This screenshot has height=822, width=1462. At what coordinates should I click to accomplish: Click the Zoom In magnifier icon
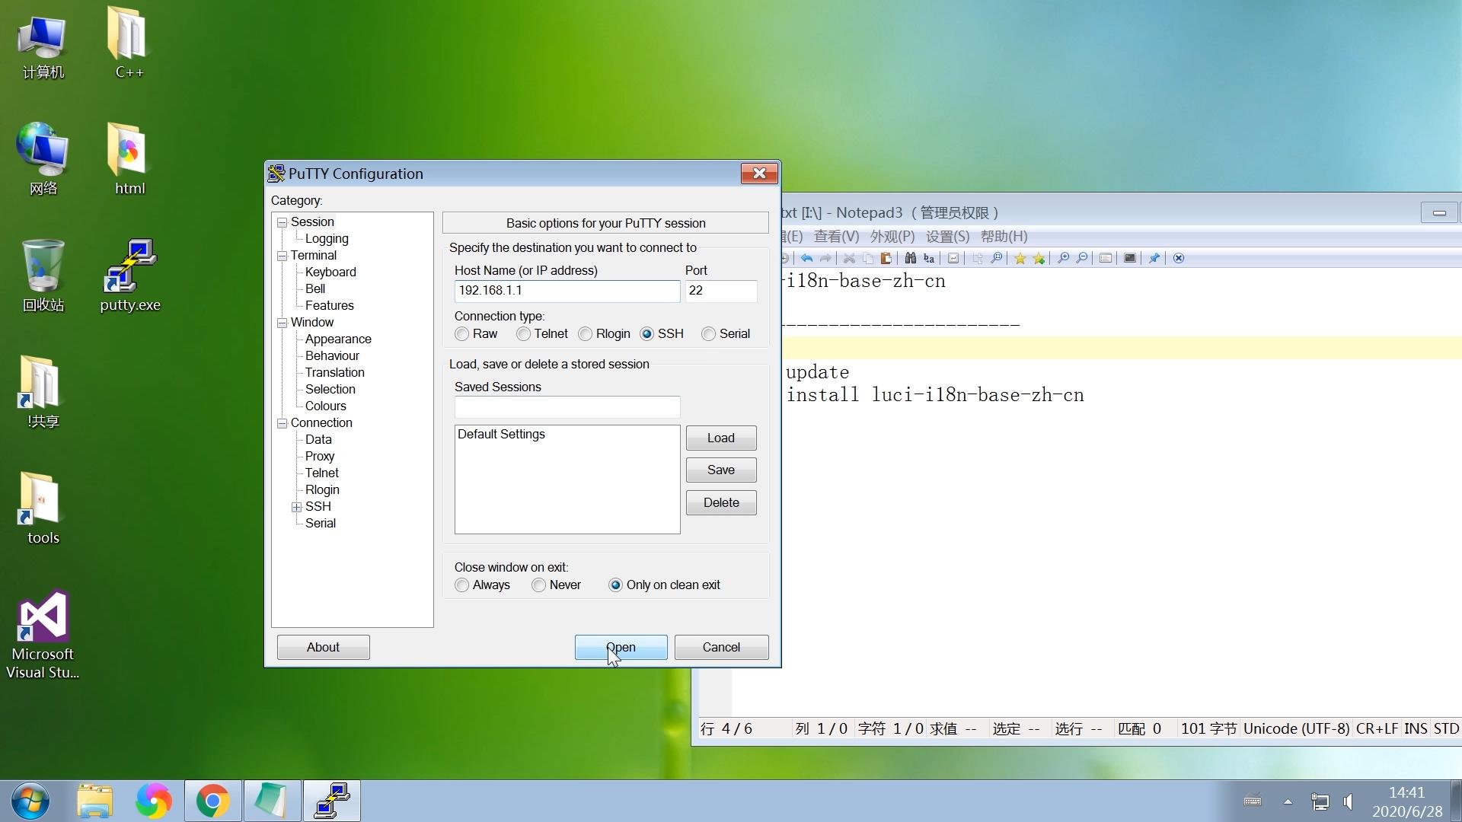[1063, 258]
